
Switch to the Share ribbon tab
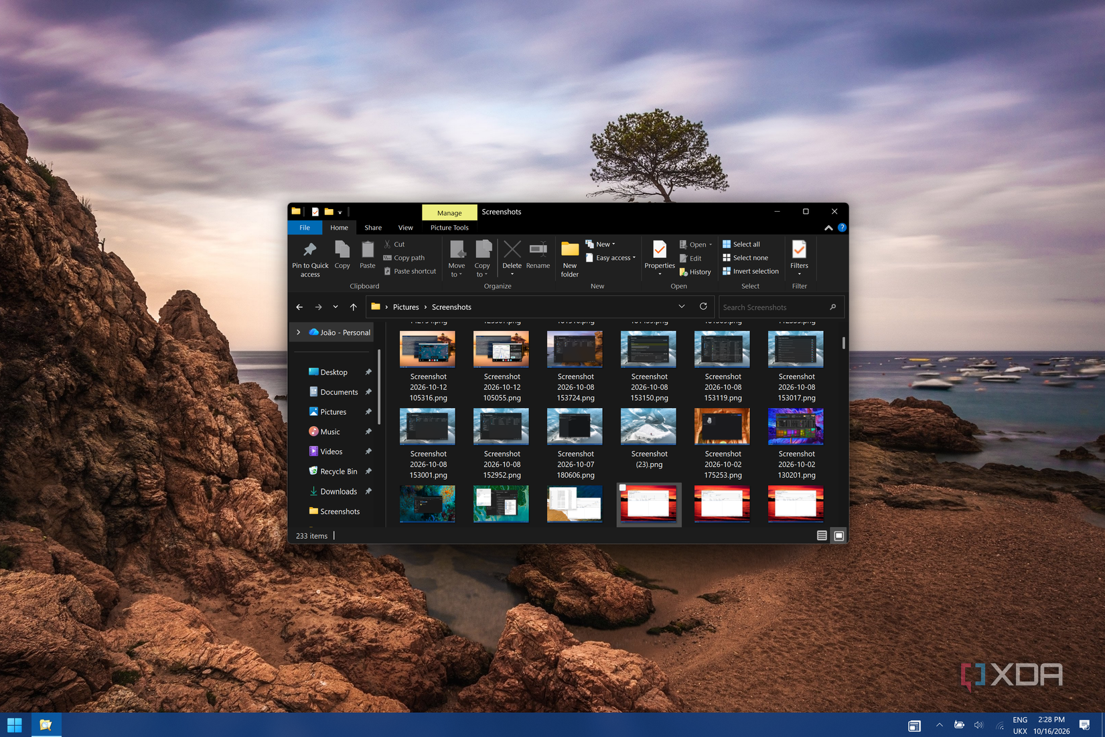[x=373, y=228]
